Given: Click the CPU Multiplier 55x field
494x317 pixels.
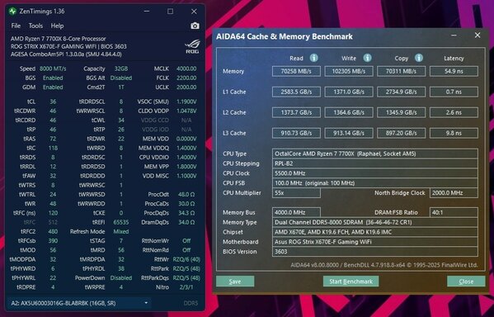Looking at the screenshot, I should [296, 192].
